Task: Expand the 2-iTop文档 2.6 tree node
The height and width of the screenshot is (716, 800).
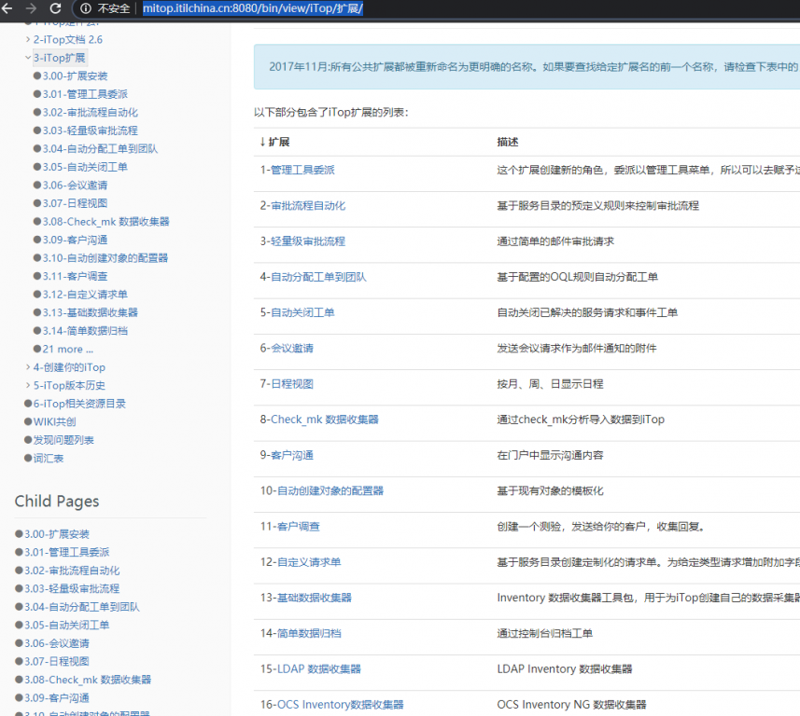Action: 28,39
